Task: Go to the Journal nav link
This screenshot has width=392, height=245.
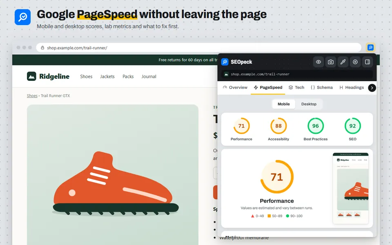Action: pyautogui.click(x=149, y=76)
